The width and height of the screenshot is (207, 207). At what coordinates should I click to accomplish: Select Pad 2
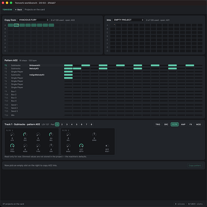62,124
